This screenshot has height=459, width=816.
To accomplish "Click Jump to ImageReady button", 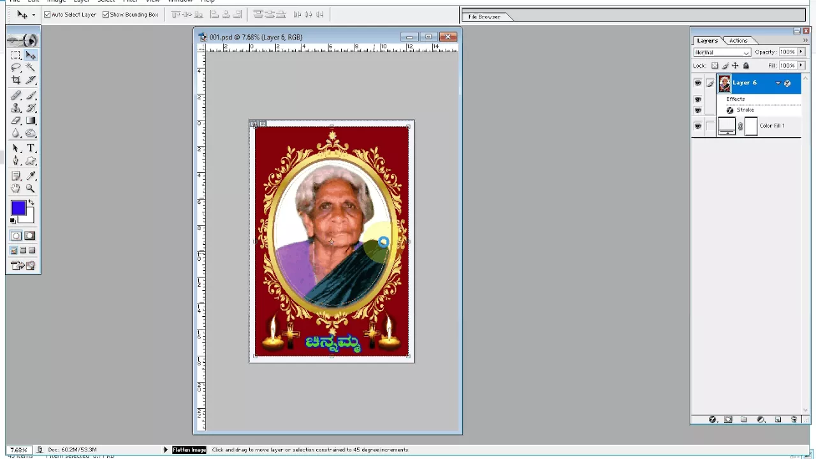I will [x=23, y=265].
